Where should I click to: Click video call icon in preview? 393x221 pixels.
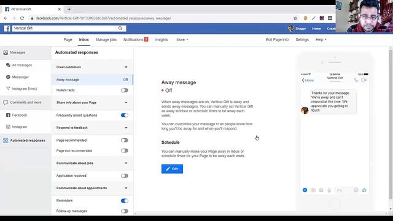(364, 80)
